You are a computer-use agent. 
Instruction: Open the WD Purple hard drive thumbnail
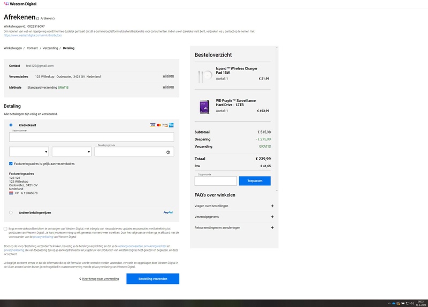click(x=204, y=106)
